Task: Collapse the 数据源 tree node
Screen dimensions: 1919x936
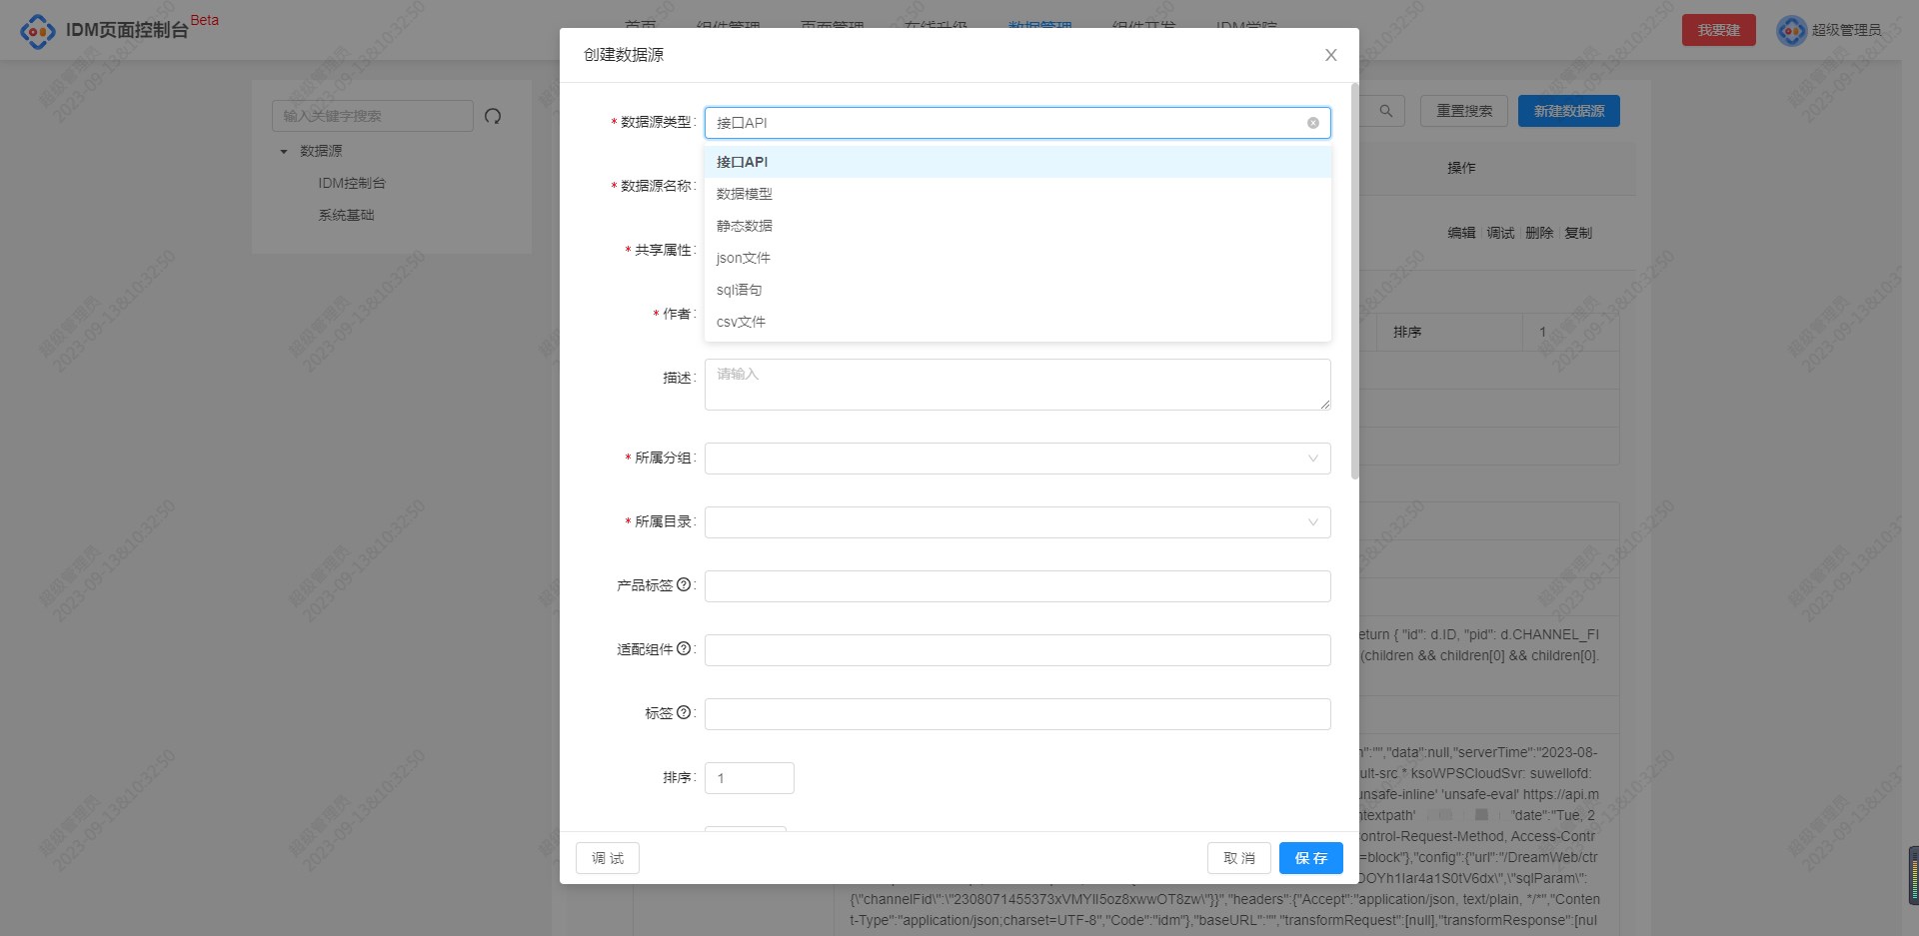Action: tap(284, 152)
